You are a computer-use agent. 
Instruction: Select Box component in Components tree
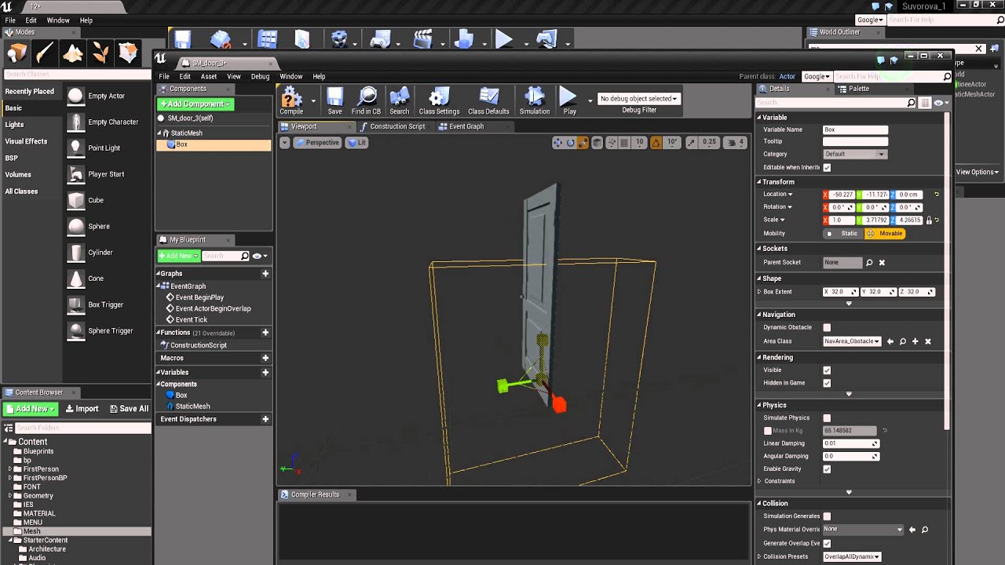coord(214,144)
